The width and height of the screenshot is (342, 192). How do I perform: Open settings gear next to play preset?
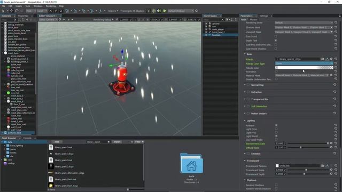(x=196, y=11)
